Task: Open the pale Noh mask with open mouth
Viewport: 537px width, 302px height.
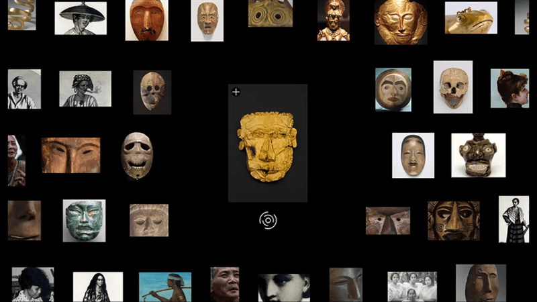Action: pyautogui.click(x=207, y=21)
